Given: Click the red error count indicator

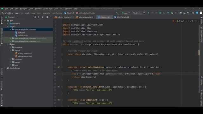Looking at the screenshot, I should point(174,21).
